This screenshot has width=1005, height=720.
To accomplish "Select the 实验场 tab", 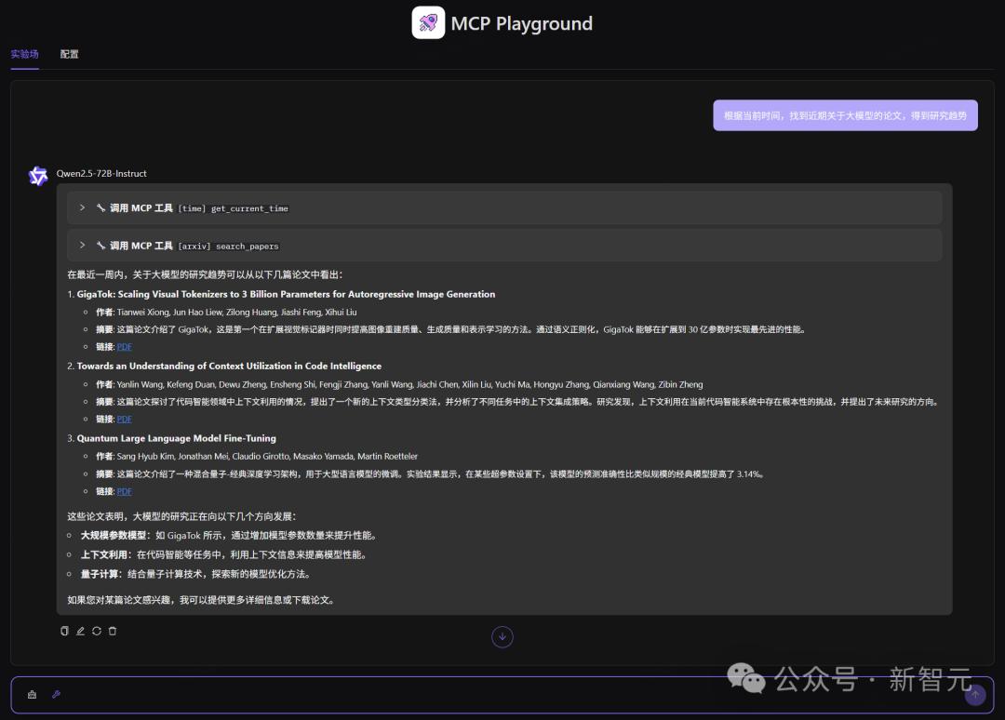I will coord(24,54).
